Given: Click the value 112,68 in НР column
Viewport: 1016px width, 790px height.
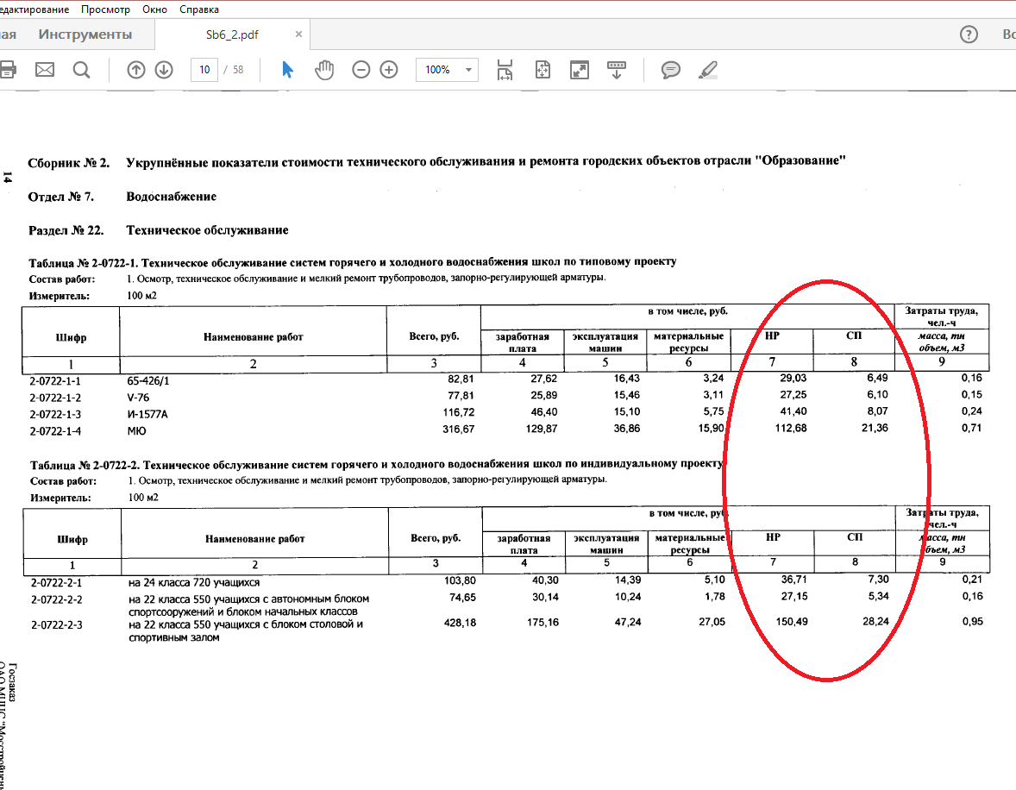Looking at the screenshot, I should click(x=791, y=428).
